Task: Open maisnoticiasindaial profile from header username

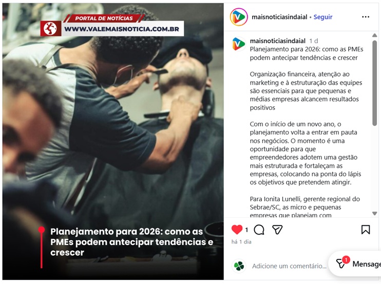Action: pyautogui.click(x=279, y=17)
